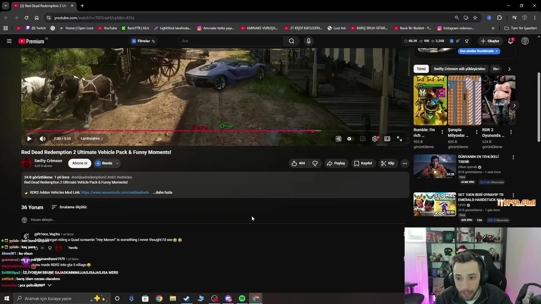Image resolution: width=541 pixels, height=304 pixels.
Task: Open the BarisYTB | Kick bookmark
Action: click(135, 28)
